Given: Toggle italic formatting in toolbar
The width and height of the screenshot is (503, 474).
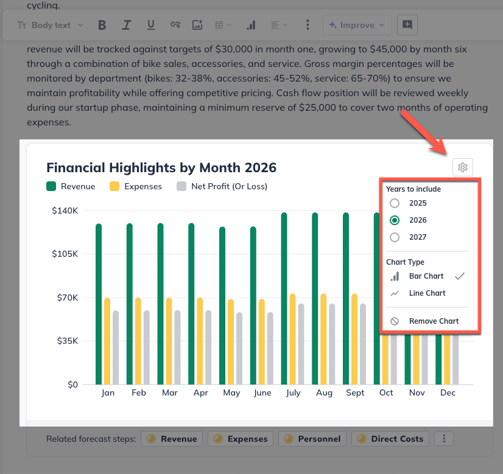Looking at the screenshot, I should point(127,25).
